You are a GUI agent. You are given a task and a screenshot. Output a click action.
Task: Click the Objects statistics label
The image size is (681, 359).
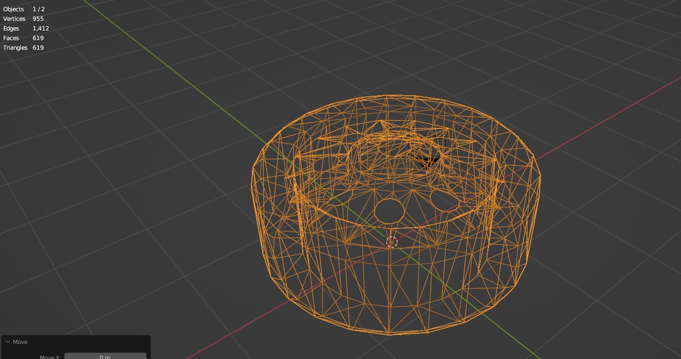[13, 9]
